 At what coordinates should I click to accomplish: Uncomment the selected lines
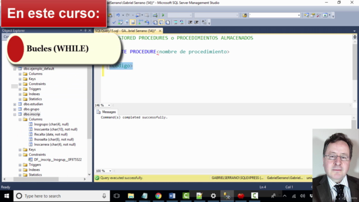point(182,22)
